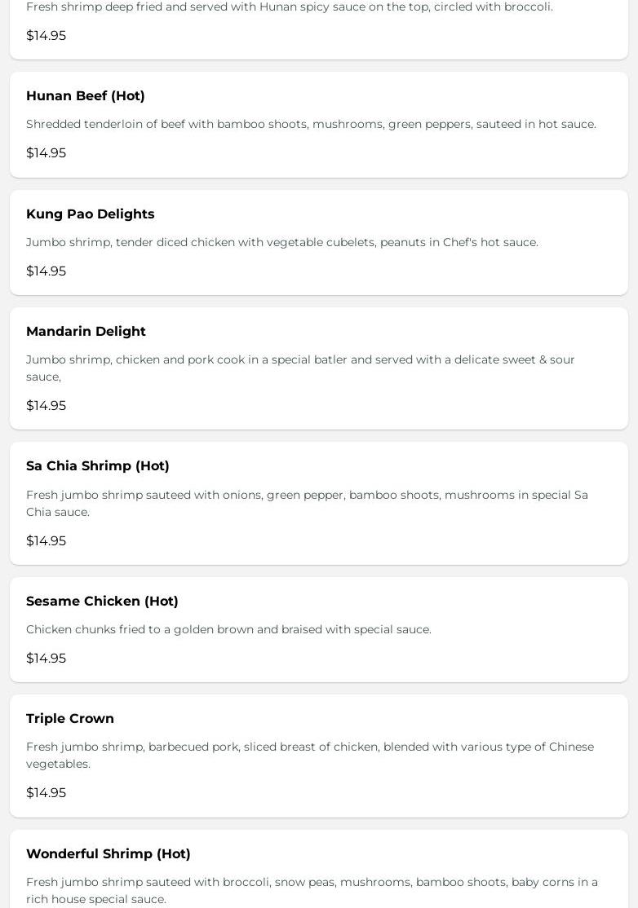
Task: Pick the Wonderful Shrimp (Hot) title
Action: click(x=109, y=853)
